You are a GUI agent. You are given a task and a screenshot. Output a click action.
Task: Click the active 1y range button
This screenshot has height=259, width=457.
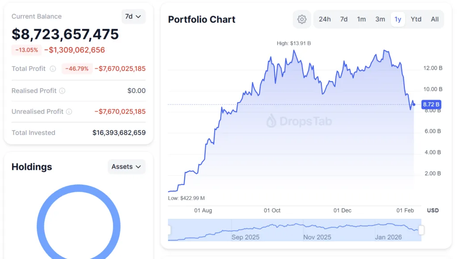tap(398, 19)
